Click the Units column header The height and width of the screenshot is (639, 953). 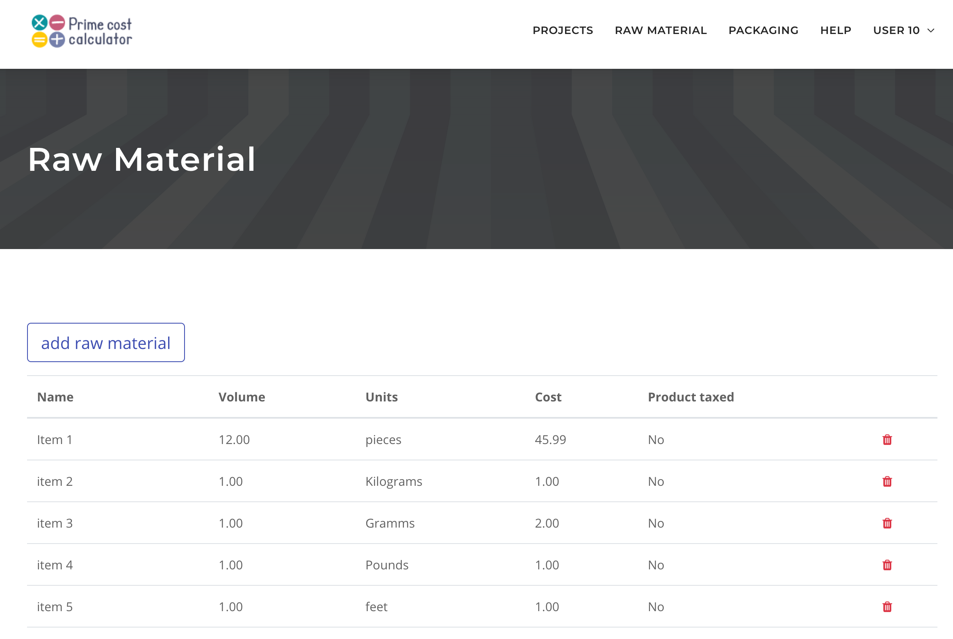point(381,397)
